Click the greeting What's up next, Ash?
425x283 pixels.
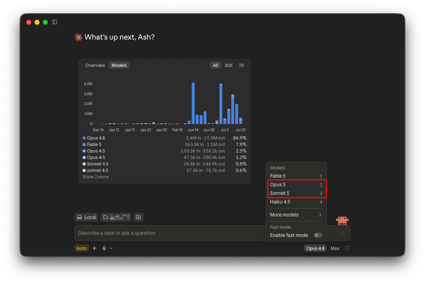pyautogui.click(x=119, y=37)
